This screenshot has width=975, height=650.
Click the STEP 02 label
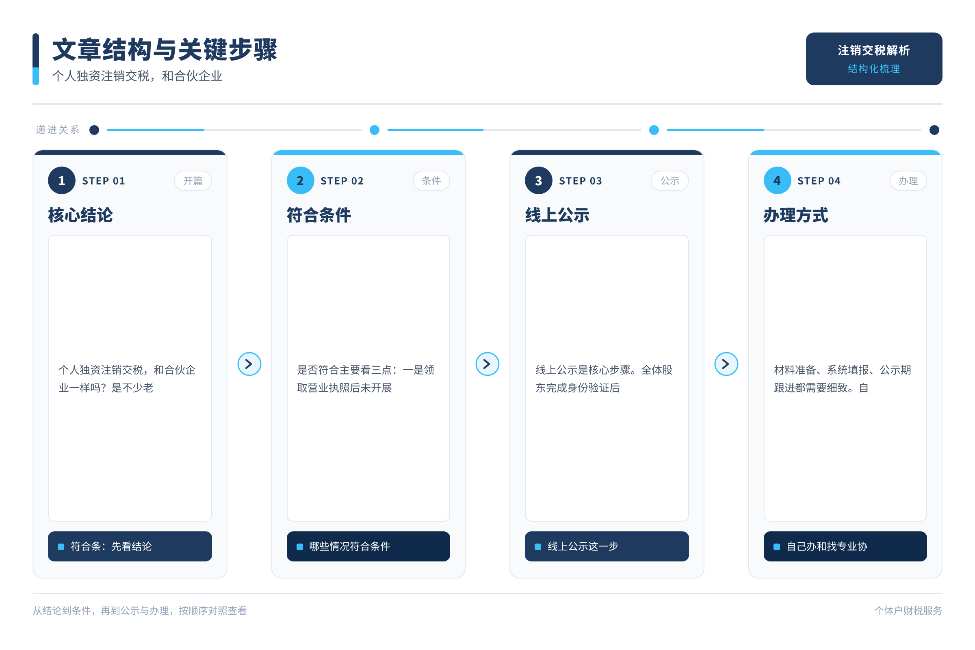[x=342, y=181]
